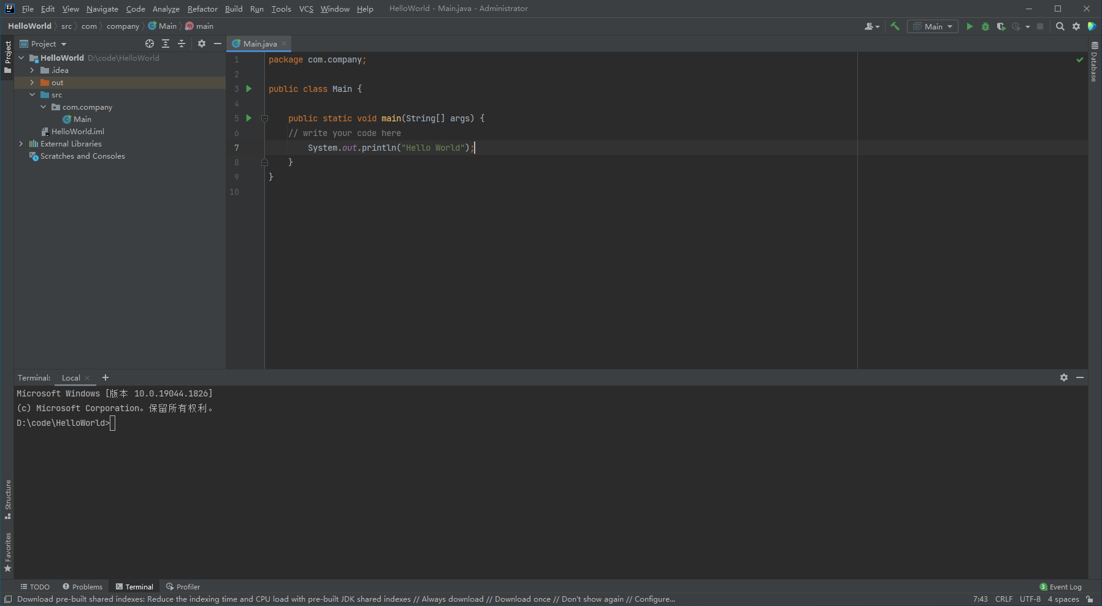The width and height of the screenshot is (1102, 606).
Task: Close the Local terminal tab
Action: click(x=87, y=378)
